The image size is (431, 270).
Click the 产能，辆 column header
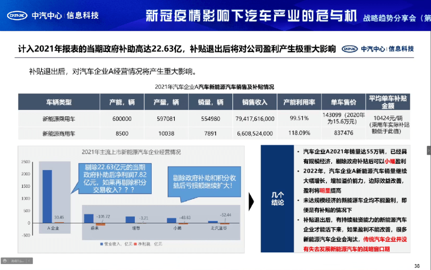pyautogui.click(x=122, y=102)
